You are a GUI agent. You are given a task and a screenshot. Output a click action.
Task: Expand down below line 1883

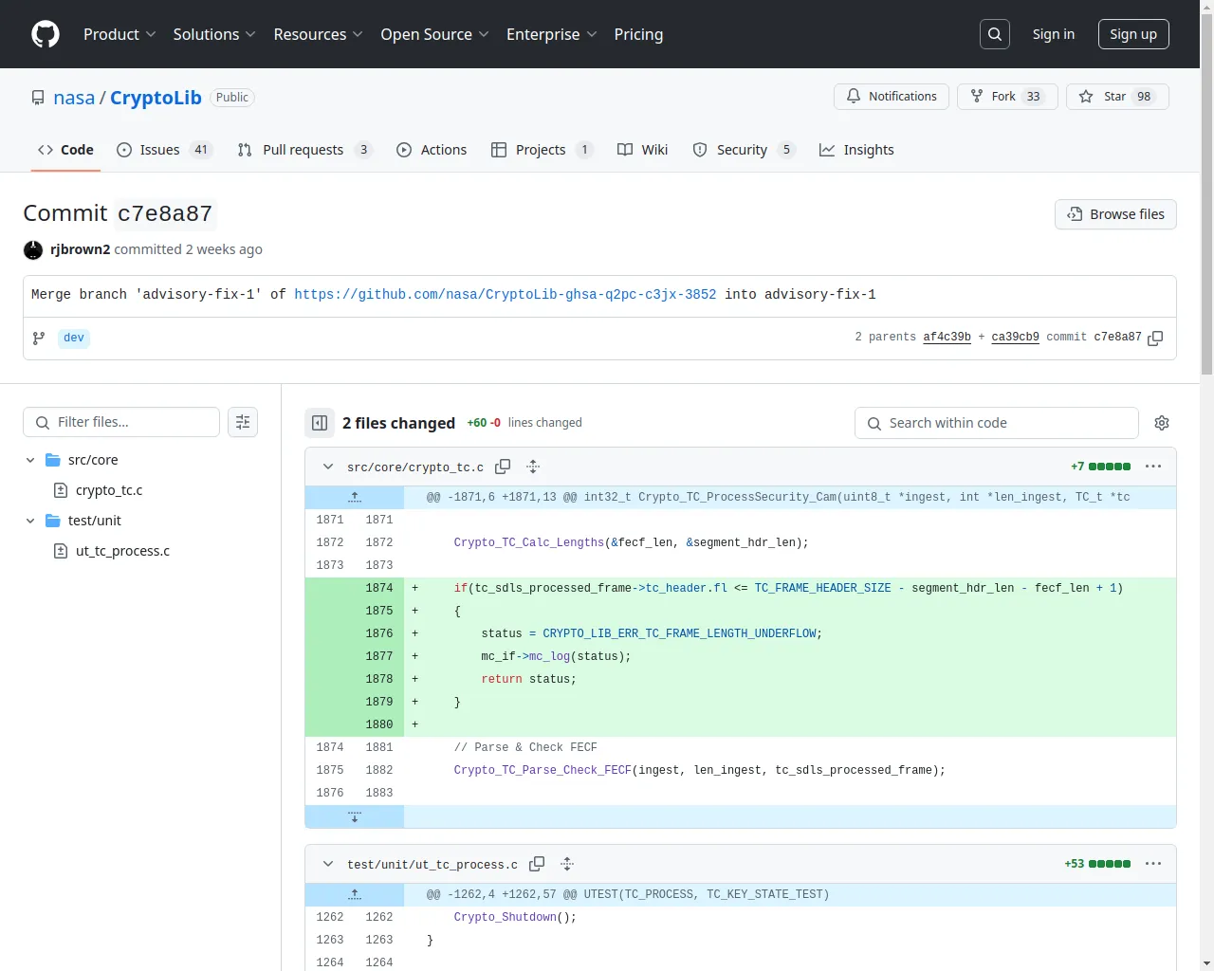(x=355, y=816)
